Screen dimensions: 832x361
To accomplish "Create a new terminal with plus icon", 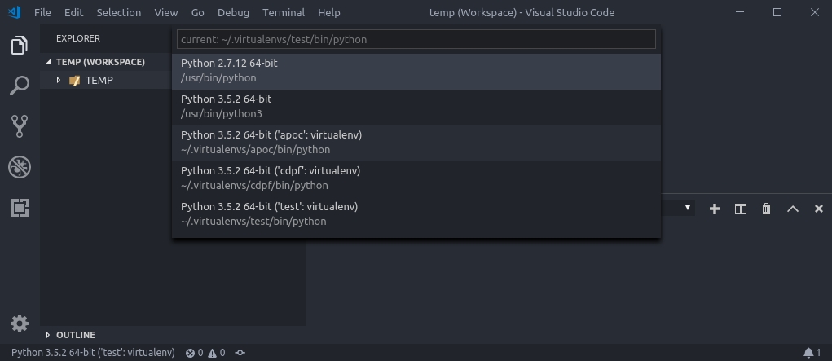I will tap(715, 209).
